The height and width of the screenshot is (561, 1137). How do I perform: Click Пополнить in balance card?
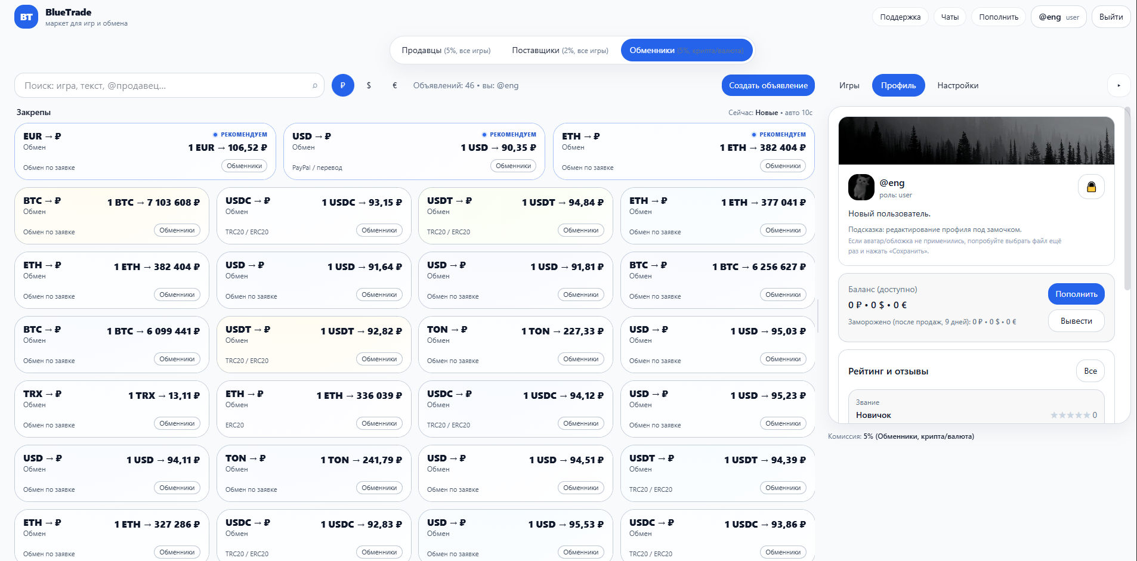[x=1076, y=294]
